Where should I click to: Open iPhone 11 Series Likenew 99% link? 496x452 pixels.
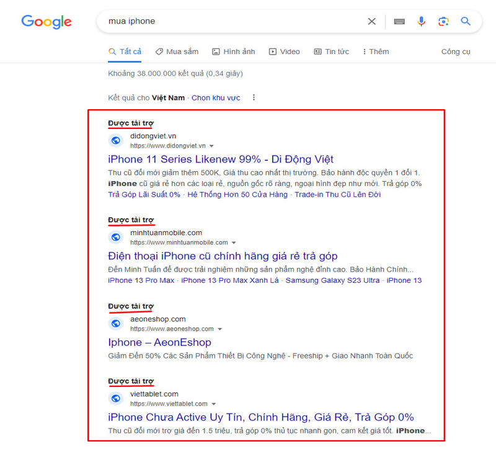point(221,159)
